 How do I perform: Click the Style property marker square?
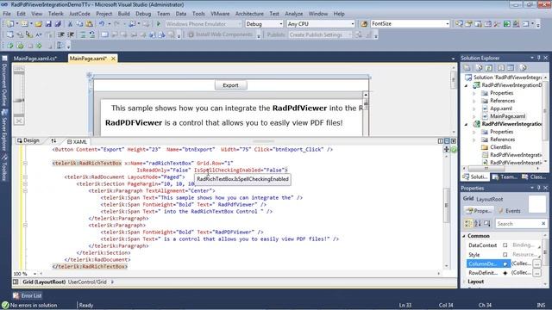click(x=505, y=255)
